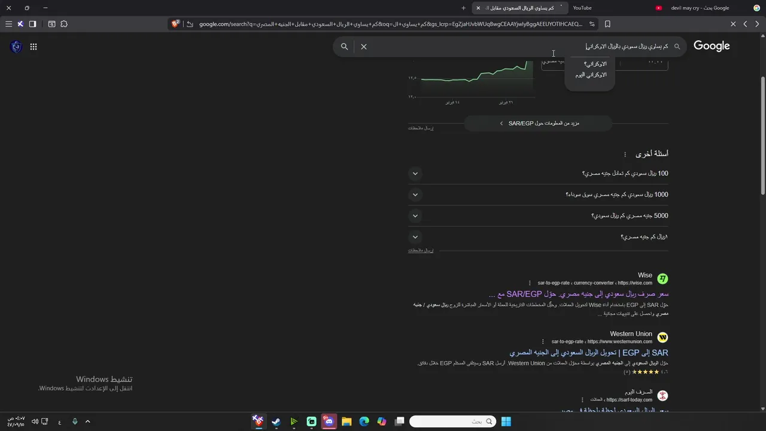This screenshot has height=431, width=766.
Task: Show hidden system tray icons chevron
Action: [87, 421]
